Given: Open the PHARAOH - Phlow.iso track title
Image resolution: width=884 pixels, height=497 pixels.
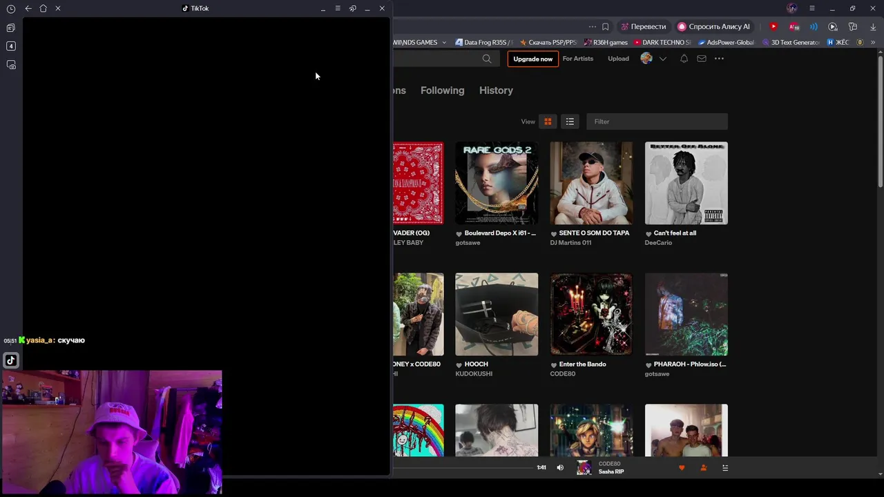Looking at the screenshot, I should click(690, 364).
